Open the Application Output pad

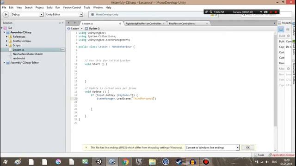point(282,155)
